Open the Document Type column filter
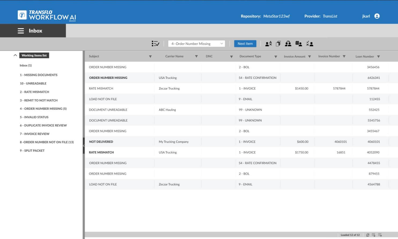Viewport: 398px width, 239px height. click(276, 57)
